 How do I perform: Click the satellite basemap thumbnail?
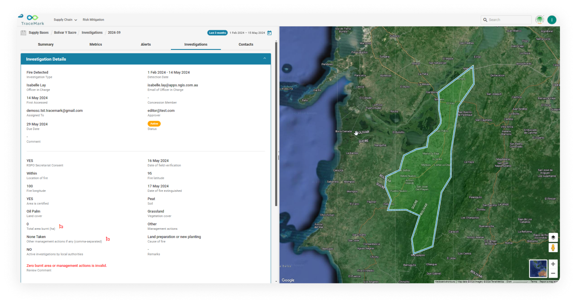(537, 269)
